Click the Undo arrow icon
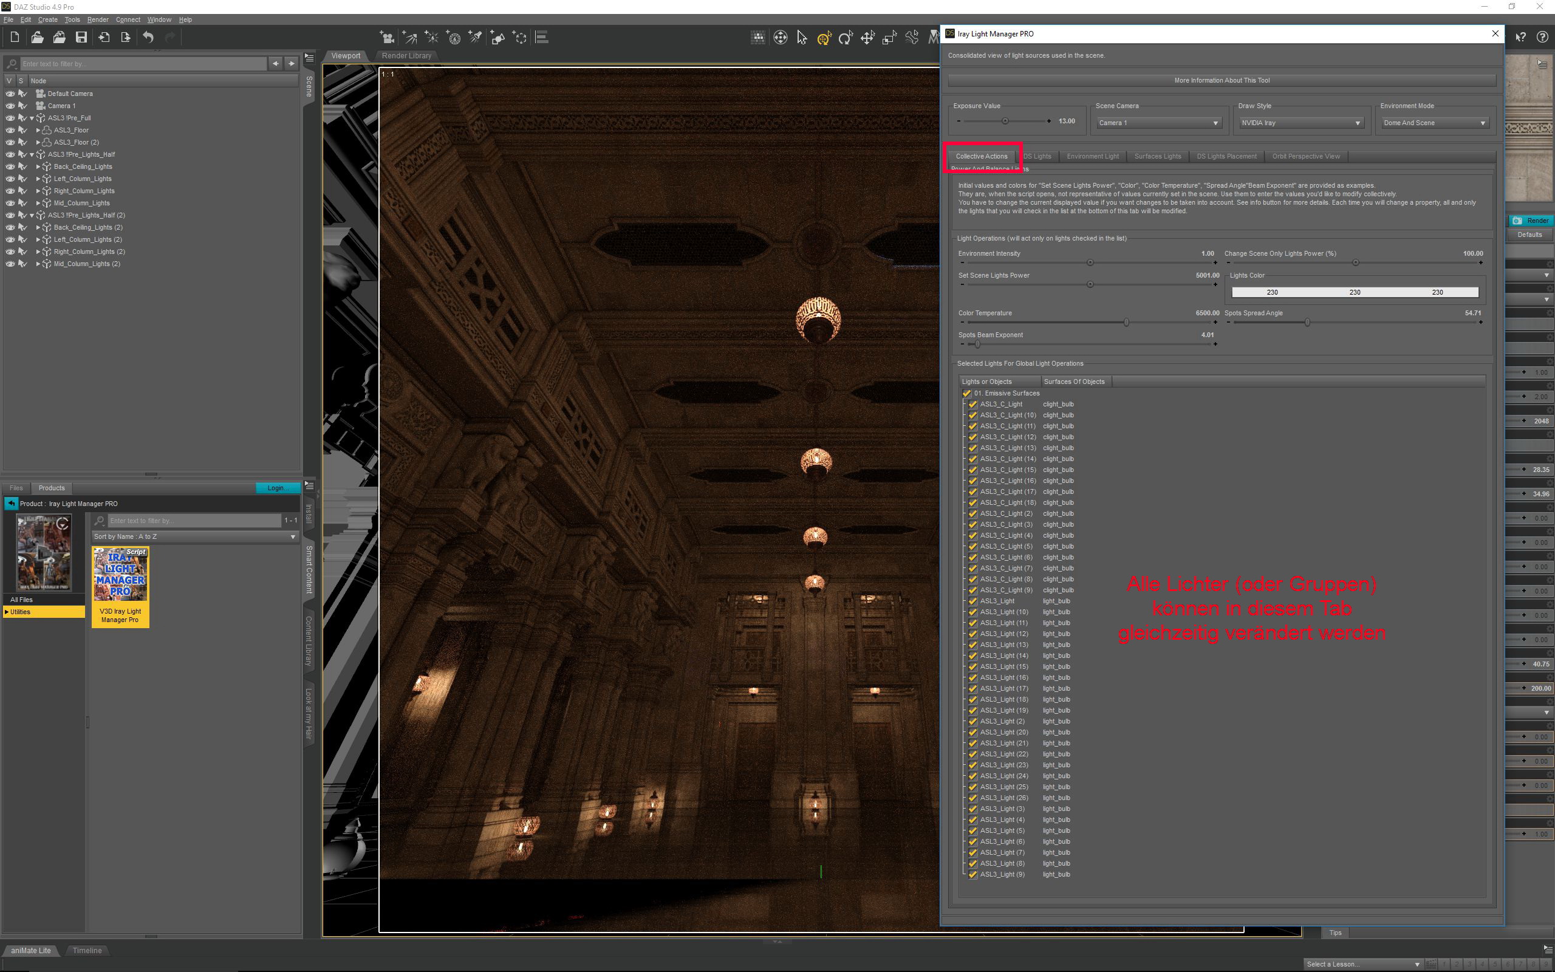1555x972 pixels. pyautogui.click(x=148, y=37)
